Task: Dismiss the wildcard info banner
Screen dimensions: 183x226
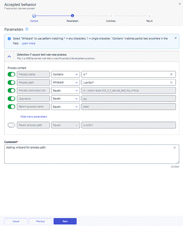Action: pyautogui.click(x=175, y=38)
